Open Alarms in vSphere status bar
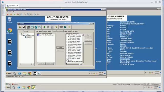 [x=15, y=84]
